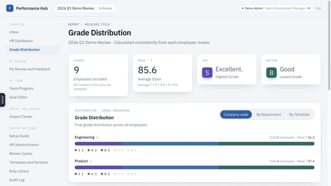The height and width of the screenshot is (186, 331).
Task: Open the Setup Guide
Action: tap(19, 136)
